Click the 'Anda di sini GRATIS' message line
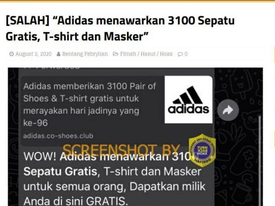275x206 pixels. point(76,201)
